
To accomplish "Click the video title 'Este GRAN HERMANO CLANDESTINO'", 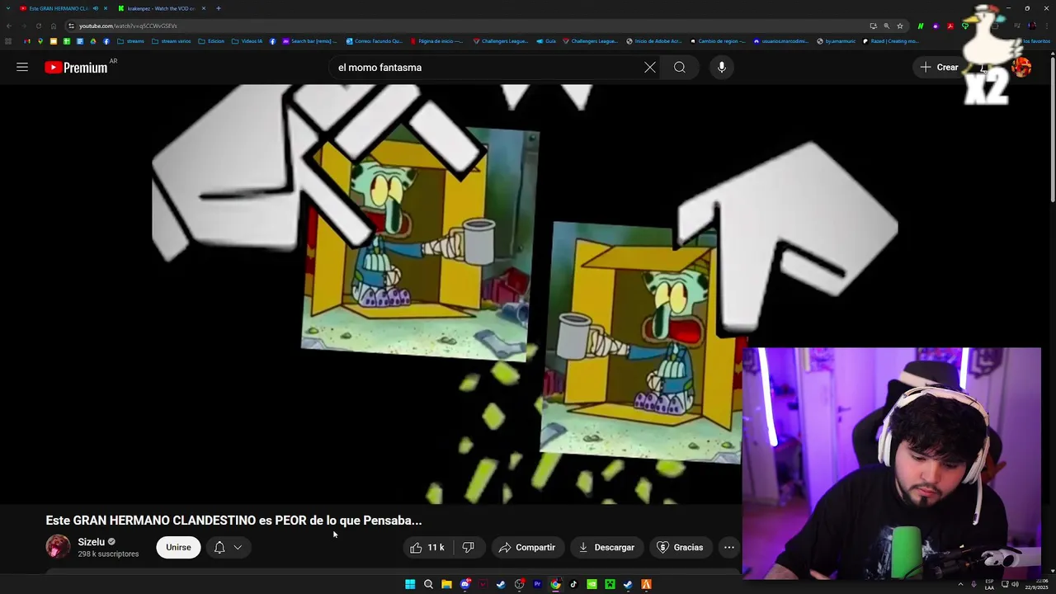I will [233, 521].
